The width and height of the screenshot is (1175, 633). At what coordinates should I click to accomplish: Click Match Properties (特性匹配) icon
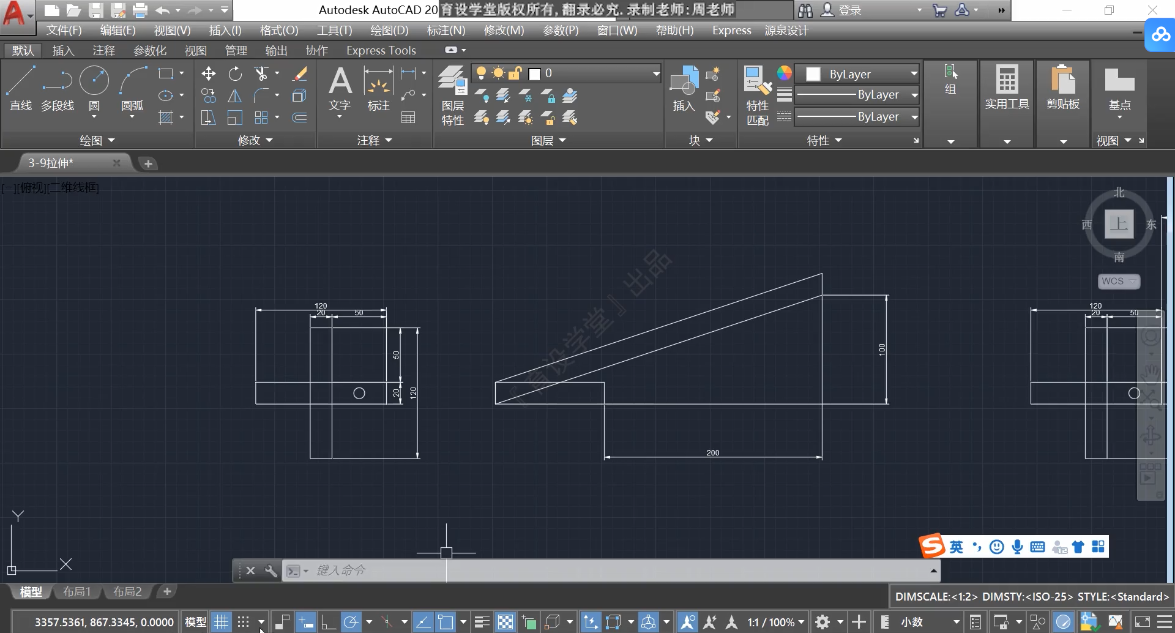[758, 96]
